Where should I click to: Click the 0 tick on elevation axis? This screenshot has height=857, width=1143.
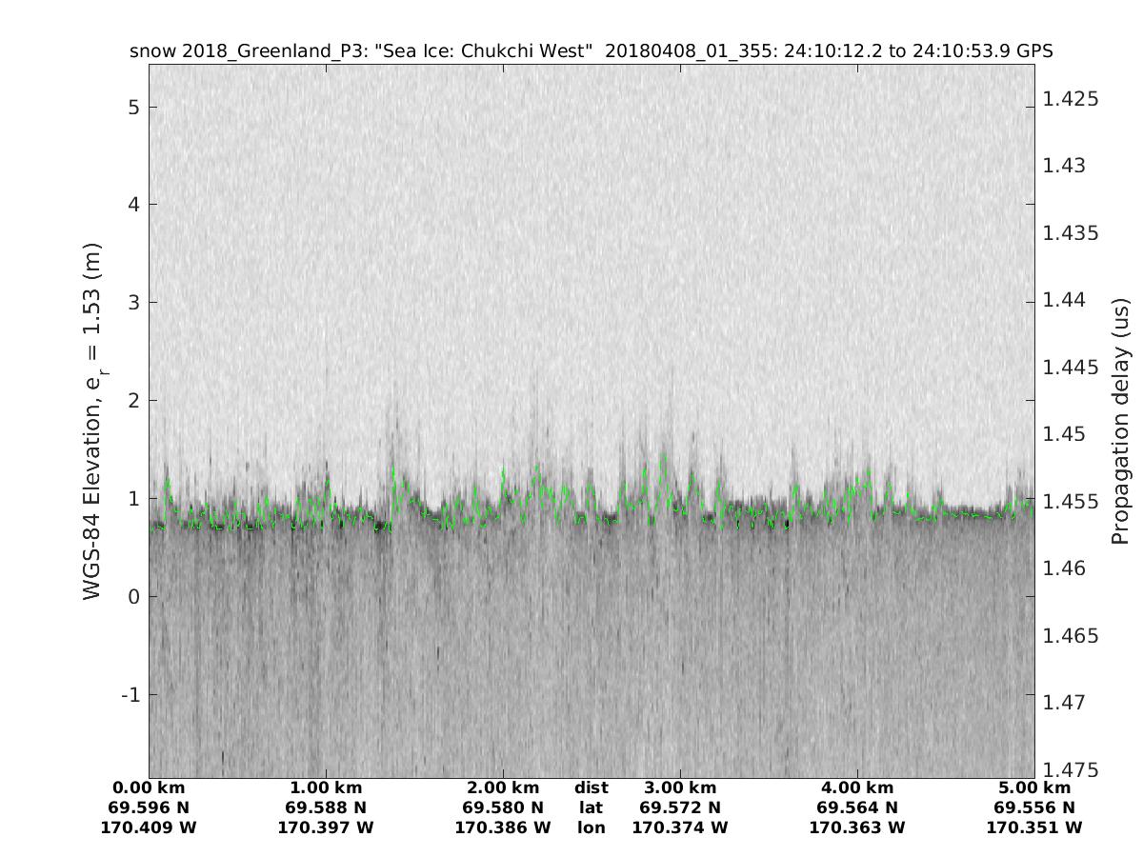point(134,597)
